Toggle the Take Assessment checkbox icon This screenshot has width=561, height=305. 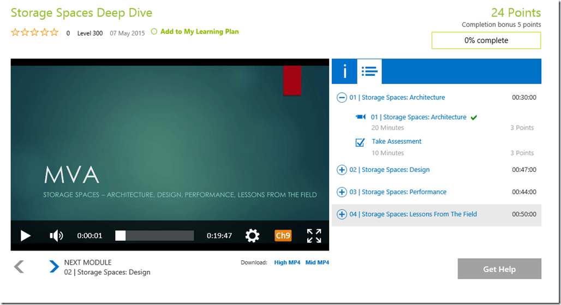[x=360, y=142]
